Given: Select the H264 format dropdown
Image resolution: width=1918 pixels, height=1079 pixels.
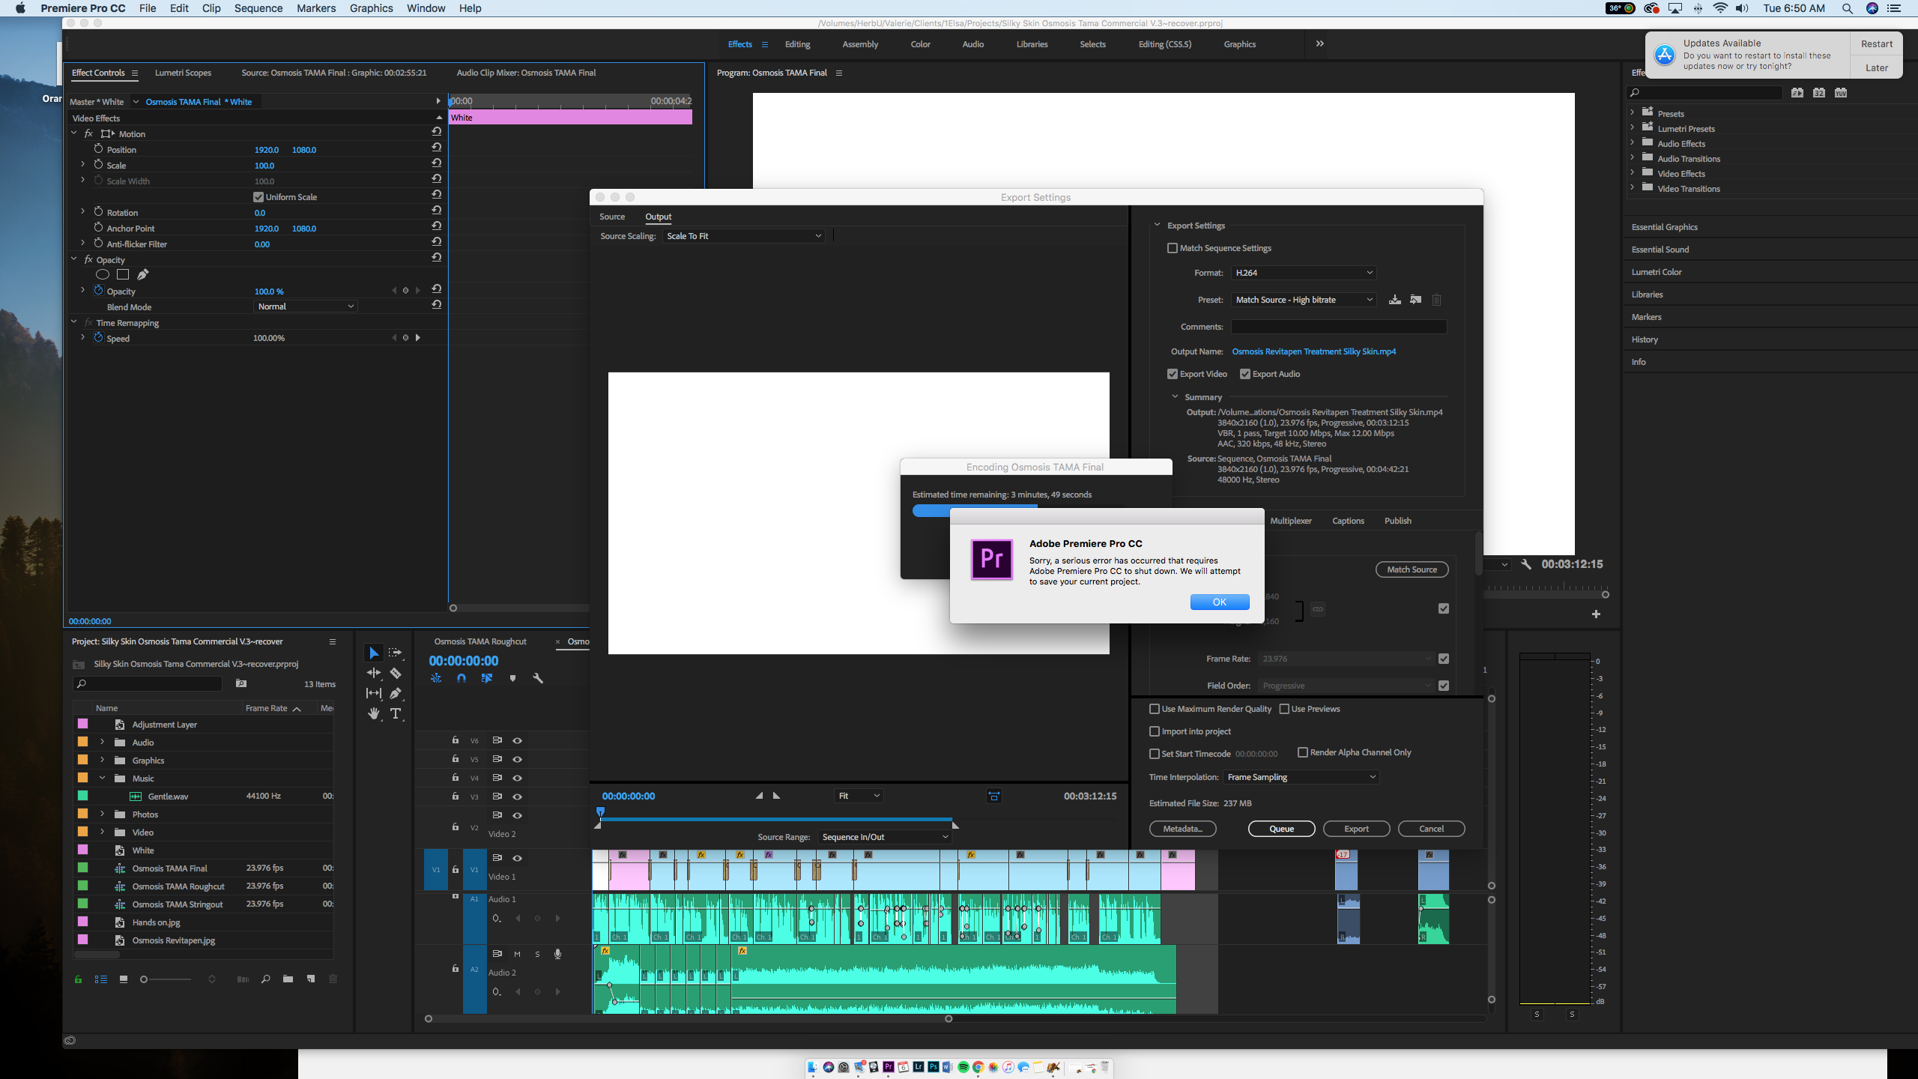Looking at the screenshot, I should click(x=1300, y=273).
